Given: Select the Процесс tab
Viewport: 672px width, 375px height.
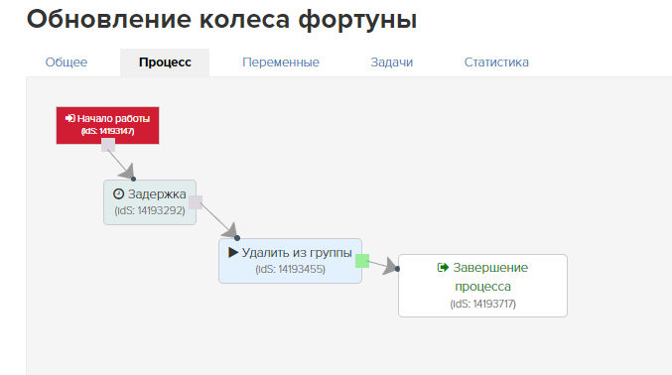Looking at the screenshot, I should [165, 62].
